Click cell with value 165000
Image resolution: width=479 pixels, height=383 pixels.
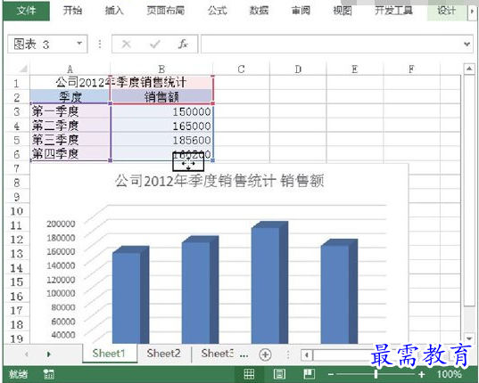pos(161,126)
